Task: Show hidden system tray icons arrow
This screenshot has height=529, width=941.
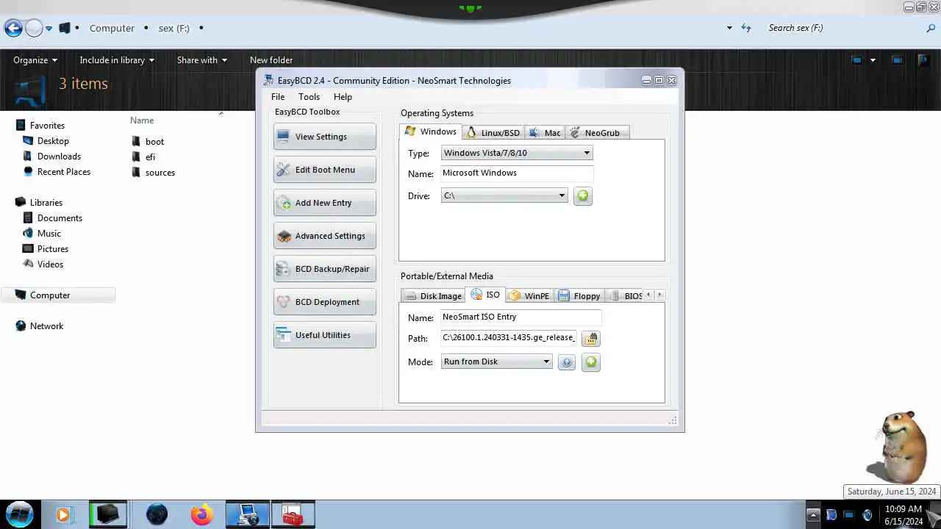Action: 813,515
